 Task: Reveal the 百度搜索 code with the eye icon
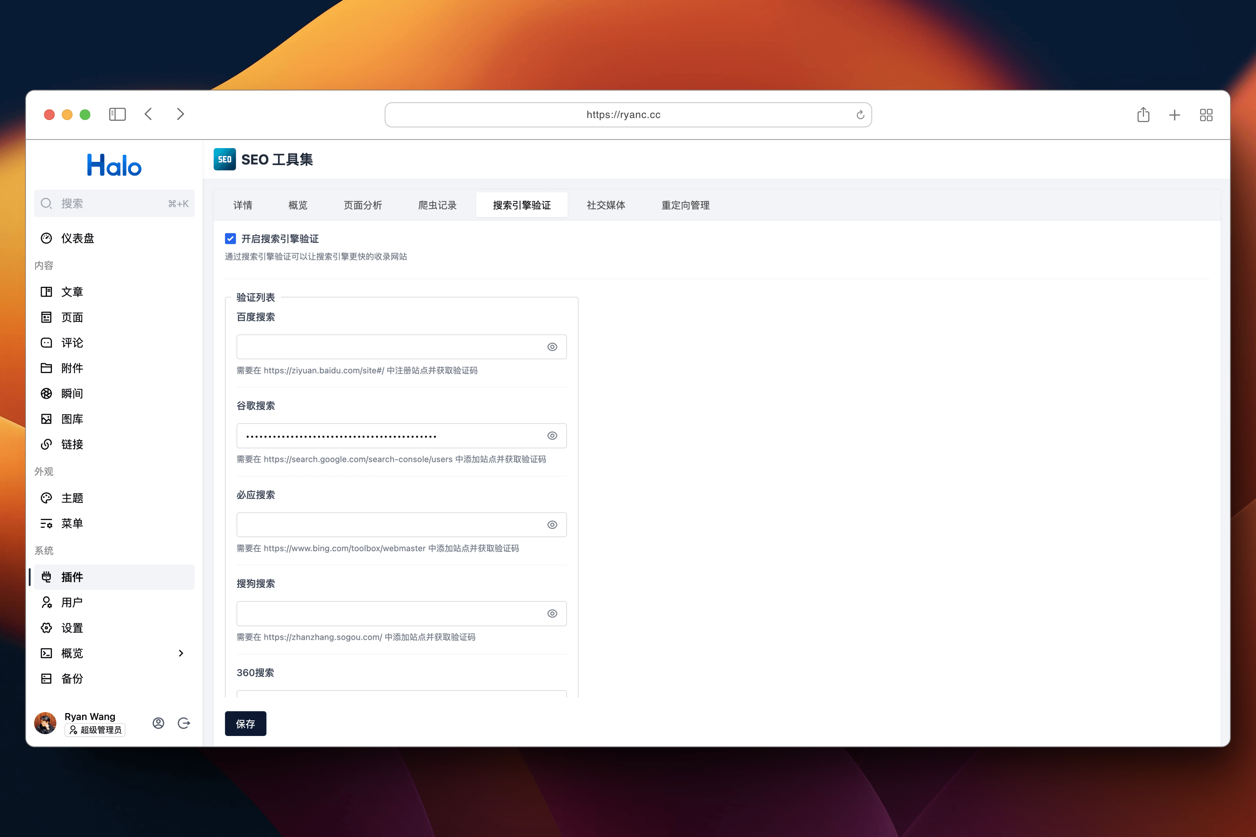tap(552, 347)
